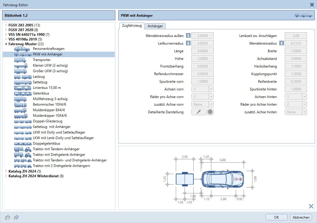This screenshot has height=223, width=317.
Task: Switch to the Anhänger tab
Action: click(x=155, y=26)
